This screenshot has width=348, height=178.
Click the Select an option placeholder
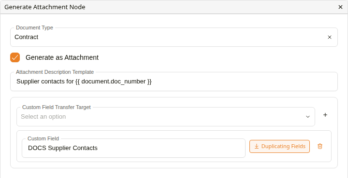[x=43, y=117]
